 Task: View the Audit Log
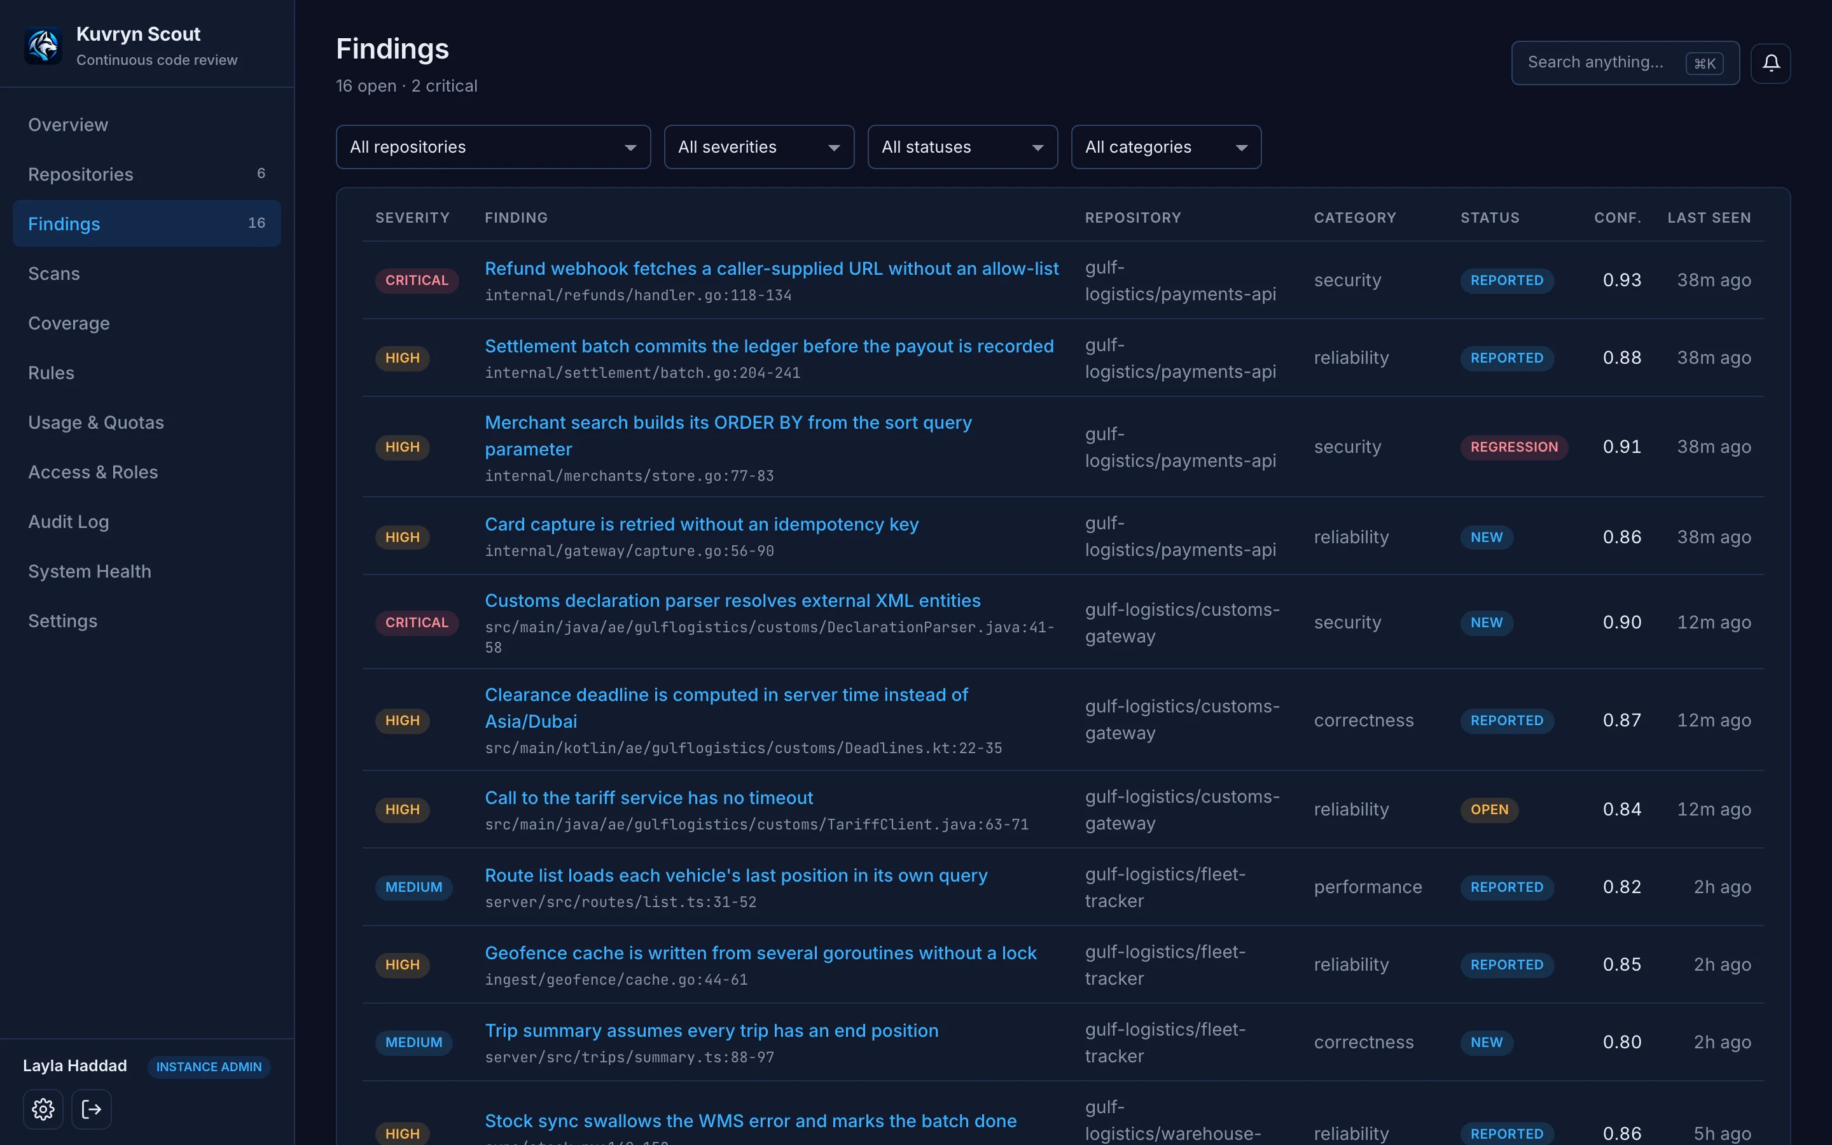(147, 521)
